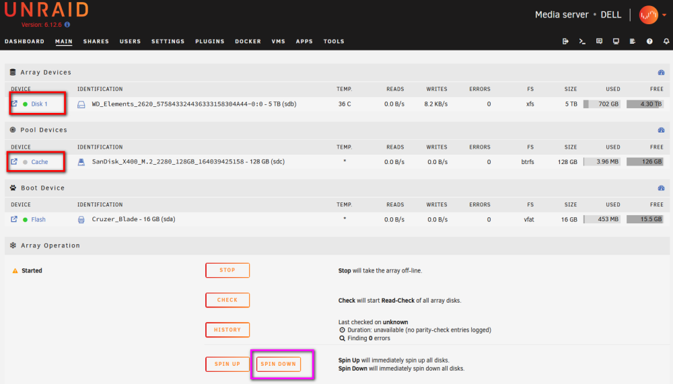Open the terminal icon in top bar
Screen dimensions: 673x384
click(x=582, y=41)
